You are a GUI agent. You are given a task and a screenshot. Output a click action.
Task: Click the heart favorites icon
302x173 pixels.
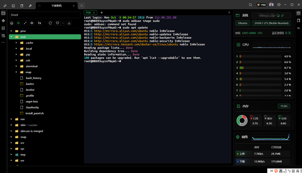coord(58,23)
